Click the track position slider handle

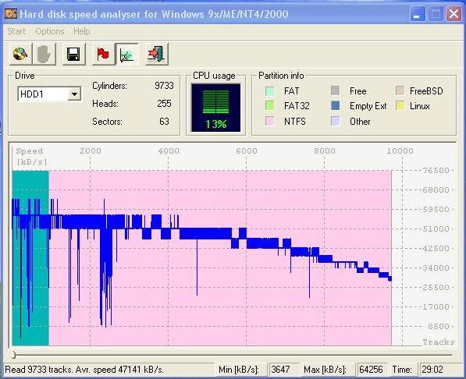tap(14, 354)
